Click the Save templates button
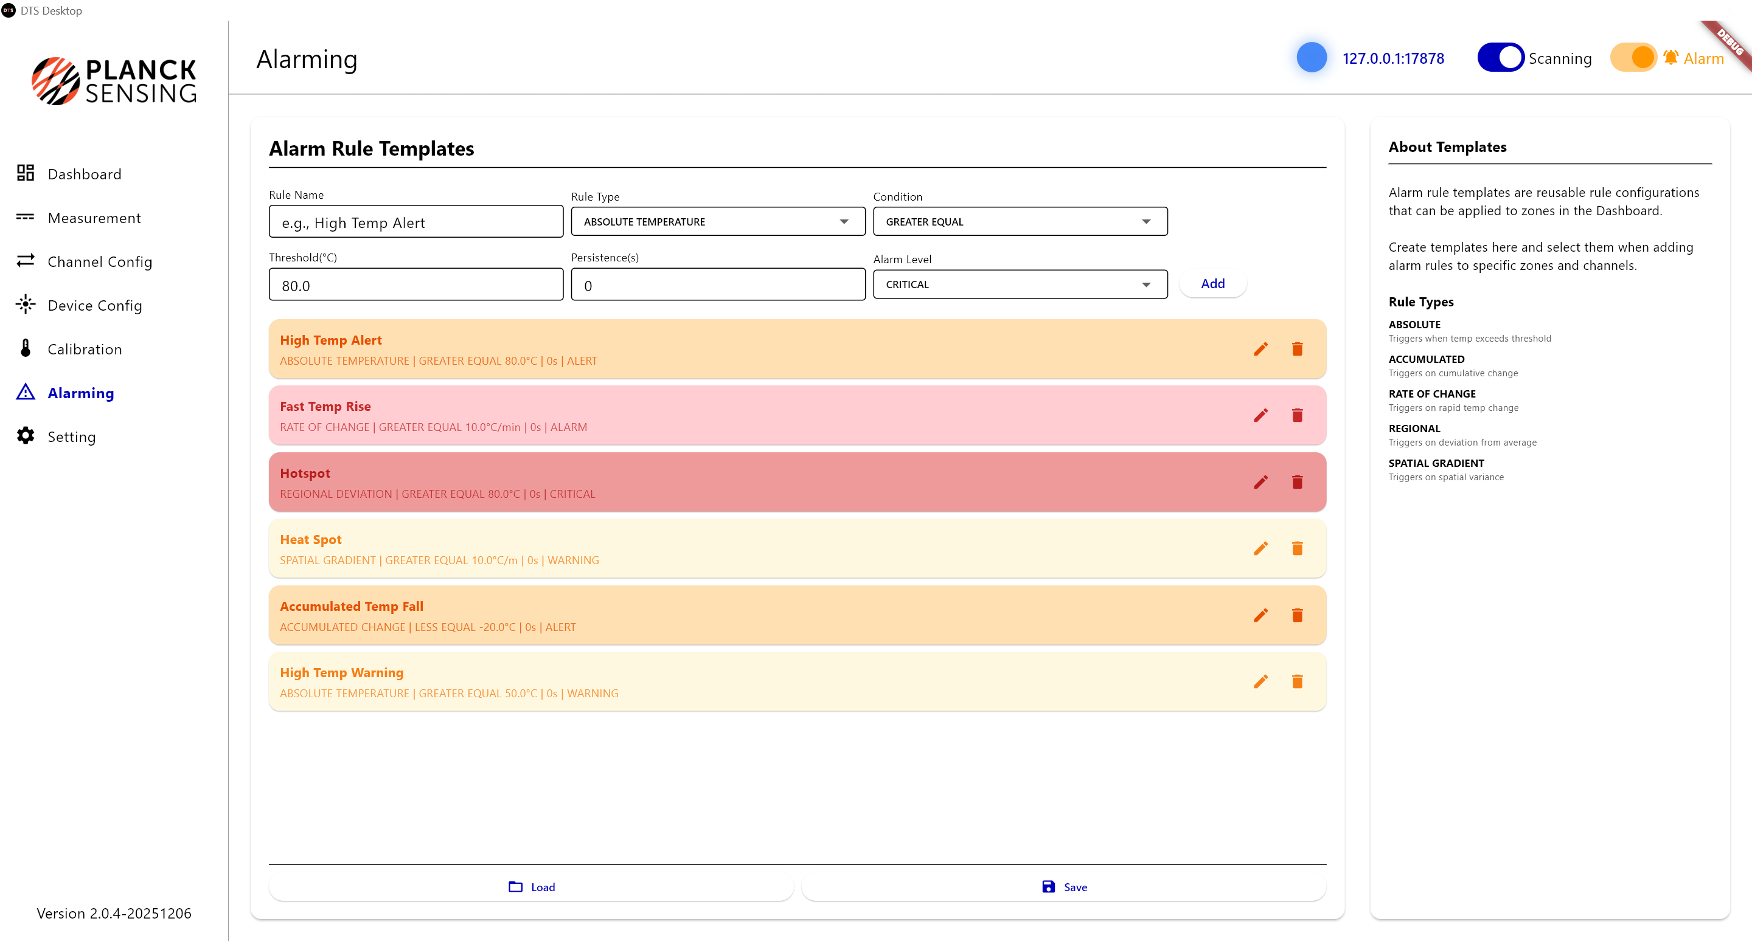The image size is (1752, 941). tap(1064, 887)
